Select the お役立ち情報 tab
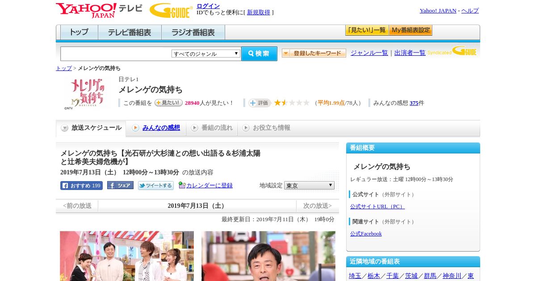 pos(266,128)
